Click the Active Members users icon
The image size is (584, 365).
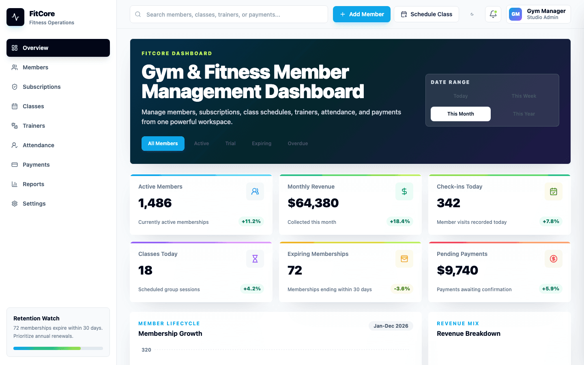255,191
